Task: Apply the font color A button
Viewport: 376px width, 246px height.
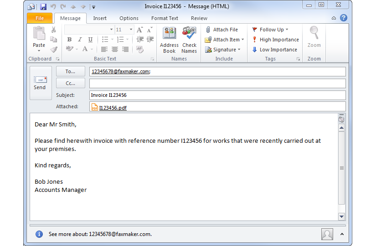Action: [x=85, y=49]
